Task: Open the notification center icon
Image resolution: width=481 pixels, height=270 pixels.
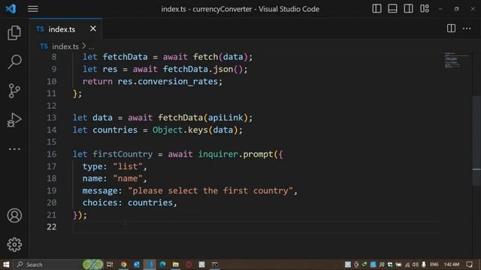Action: point(469,264)
